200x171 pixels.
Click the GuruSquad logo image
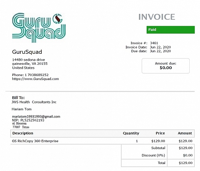[38, 26]
